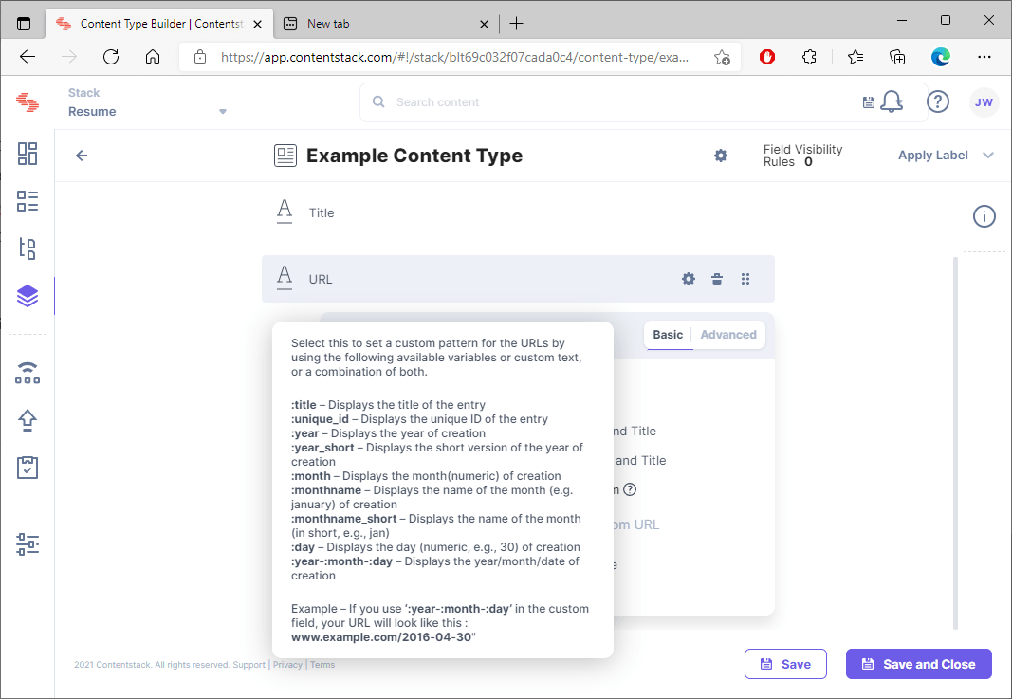Open content type settings gear beside the title

[x=721, y=156]
